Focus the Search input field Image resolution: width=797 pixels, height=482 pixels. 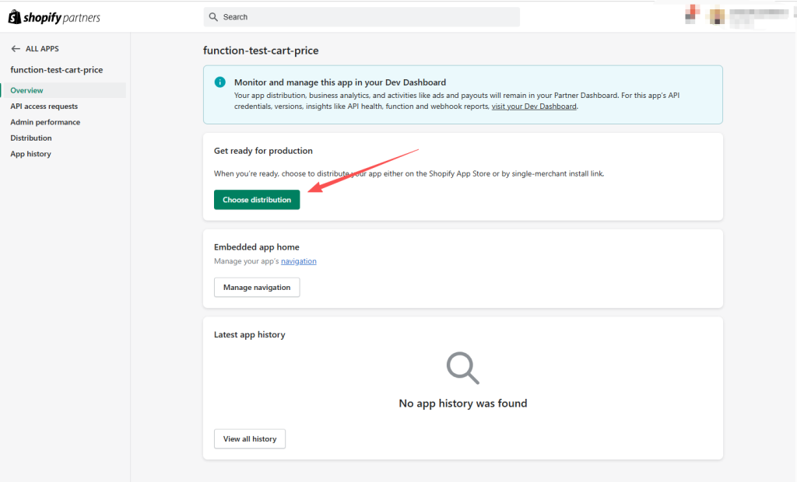pos(366,17)
